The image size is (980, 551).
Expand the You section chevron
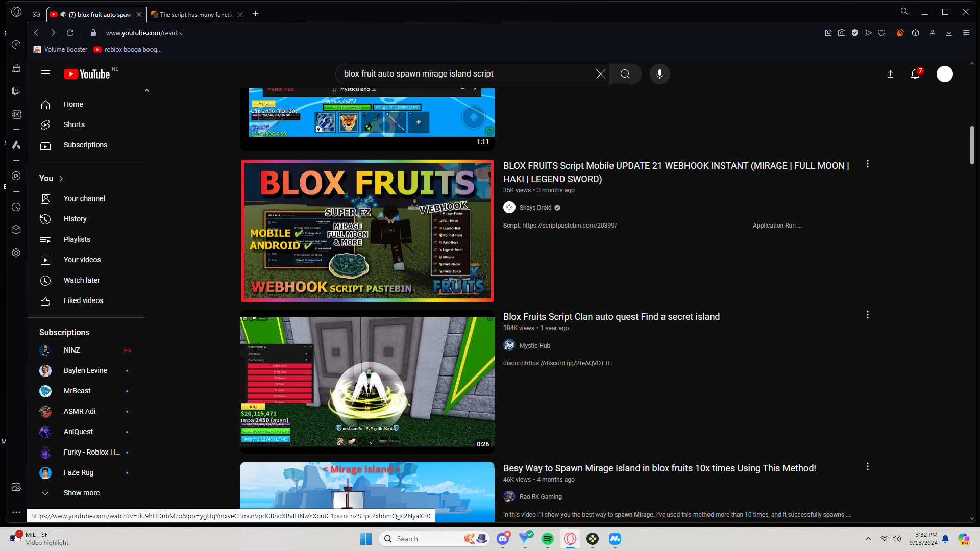click(61, 179)
